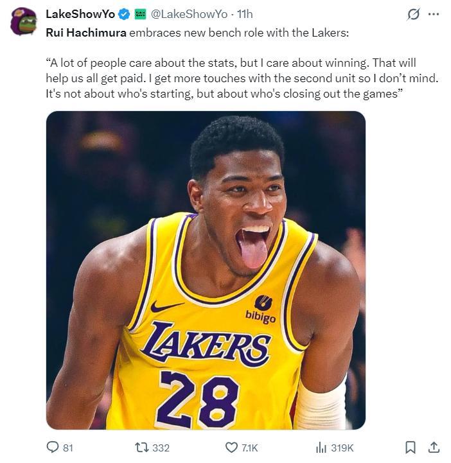Click the bold Rui Hachimura text
451x463 pixels.
[85, 32]
